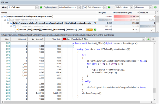Screen dimensions: 159x104
Task: Sort by Time with children (ms) header
Action: click(x=126, y=13)
